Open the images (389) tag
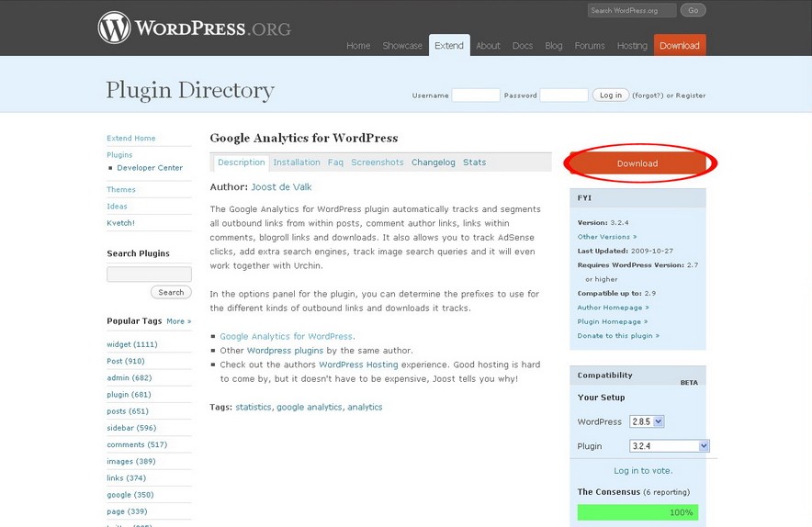This screenshot has height=527, width=812. [x=131, y=461]
